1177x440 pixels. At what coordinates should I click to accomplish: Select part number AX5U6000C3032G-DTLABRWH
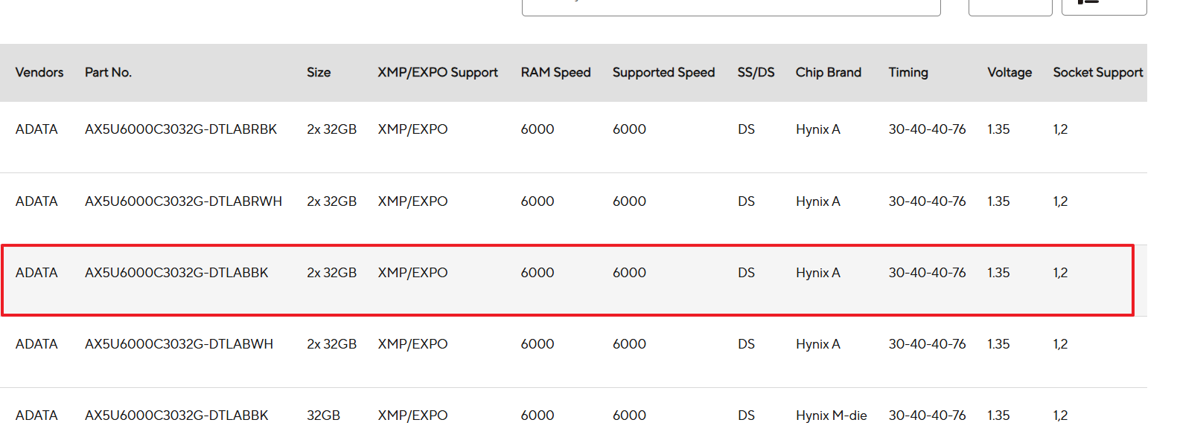[183, 201]
